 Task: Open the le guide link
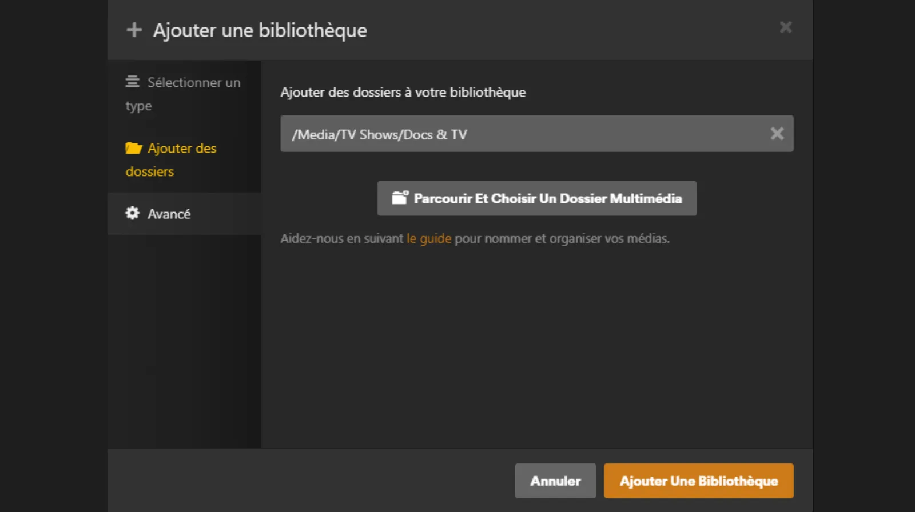(x=428, y=238)
